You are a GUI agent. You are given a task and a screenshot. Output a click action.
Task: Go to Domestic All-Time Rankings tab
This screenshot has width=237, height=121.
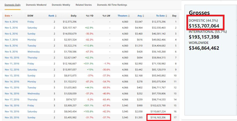(x=112, y=5)
